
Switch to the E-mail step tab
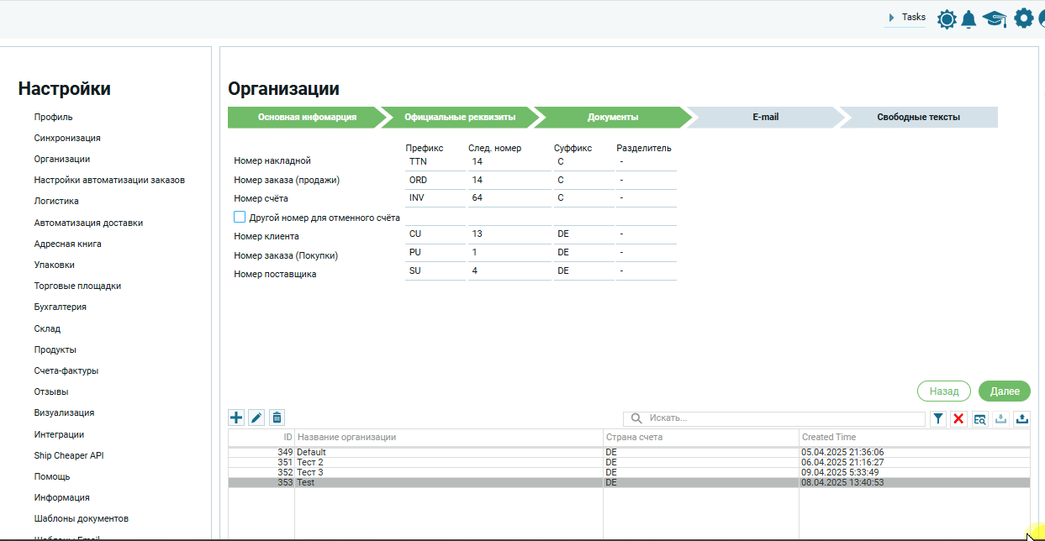point(765,118)
